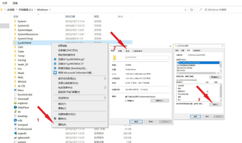Click the group or user list vertical scrollbar

click(221, 67)
